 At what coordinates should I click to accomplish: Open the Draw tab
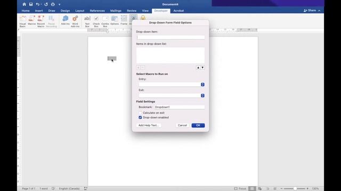[52, 11]
